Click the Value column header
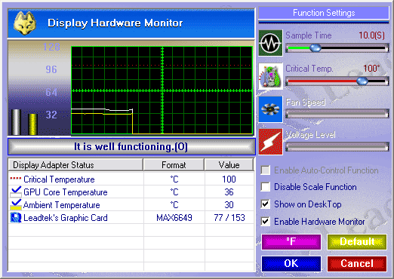Viewport: 394px width, 279px height. (229, 165)
